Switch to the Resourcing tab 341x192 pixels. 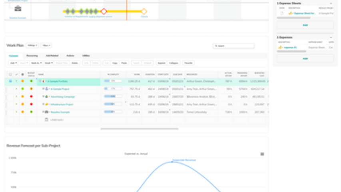(x=32, y=56)
